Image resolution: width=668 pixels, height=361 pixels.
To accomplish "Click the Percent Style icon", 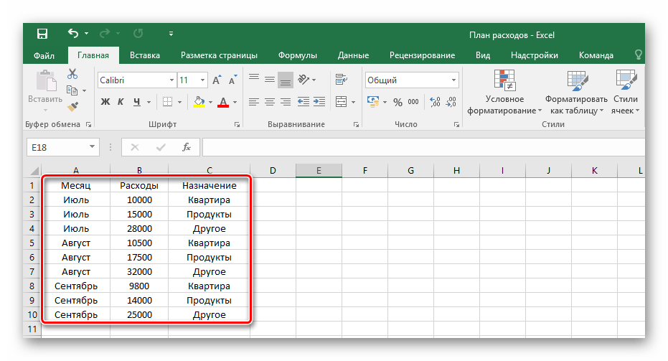I will click(x=396, y=101).
